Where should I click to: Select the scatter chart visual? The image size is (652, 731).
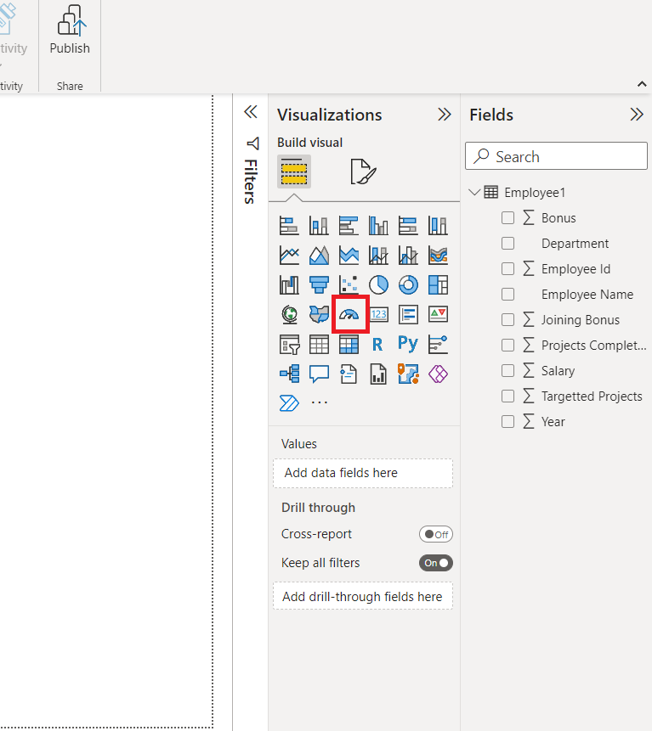point(349,284)
